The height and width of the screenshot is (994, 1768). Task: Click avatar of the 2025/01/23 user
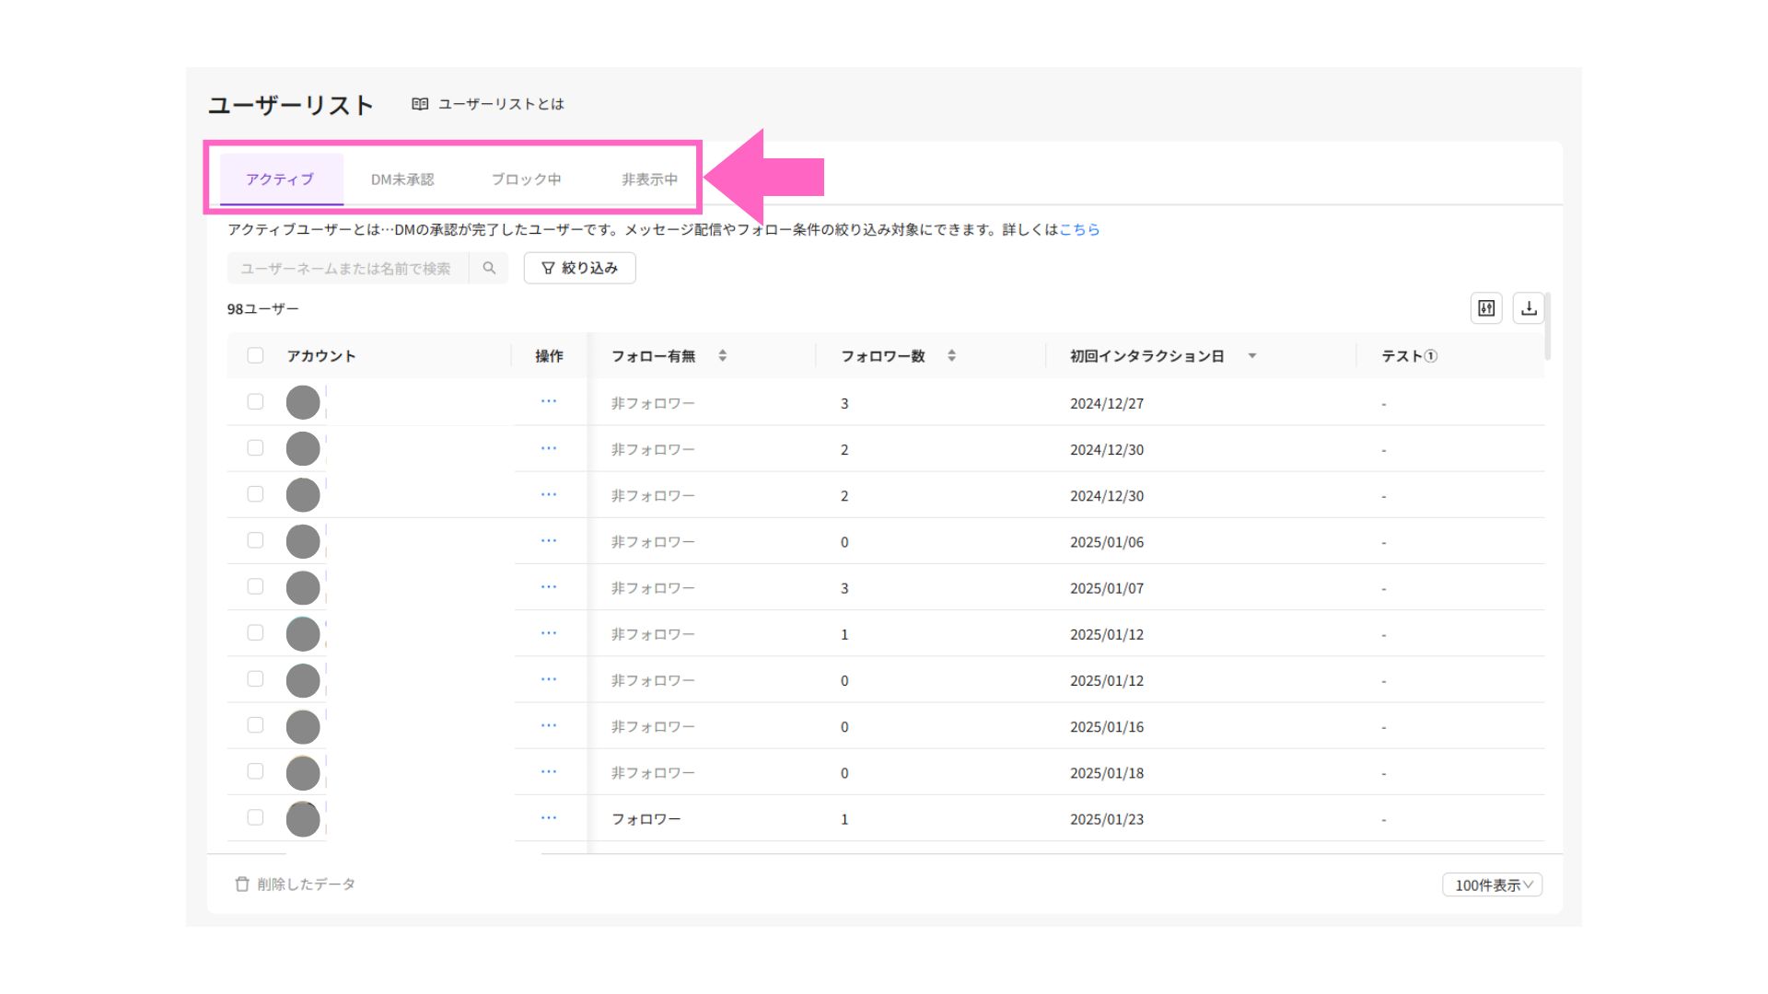pos(303,818)
